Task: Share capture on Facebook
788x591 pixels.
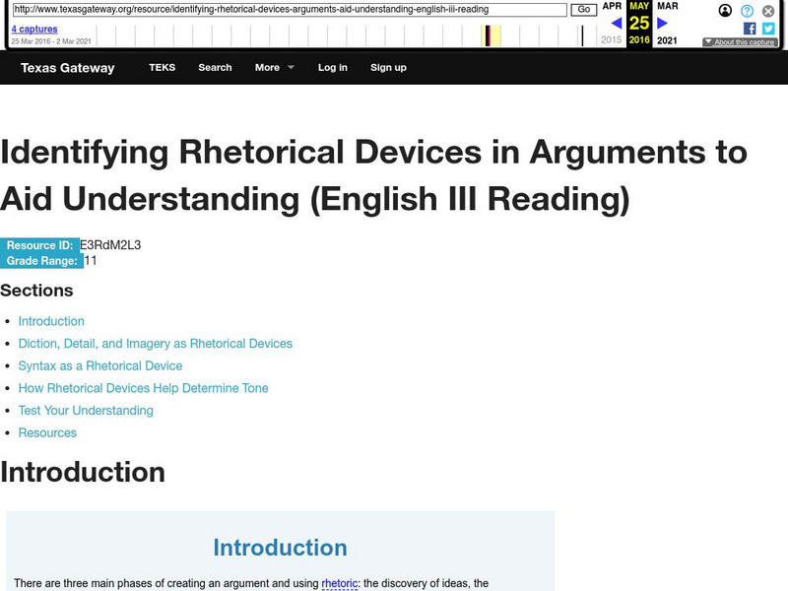Action: (x=750, y=29)
